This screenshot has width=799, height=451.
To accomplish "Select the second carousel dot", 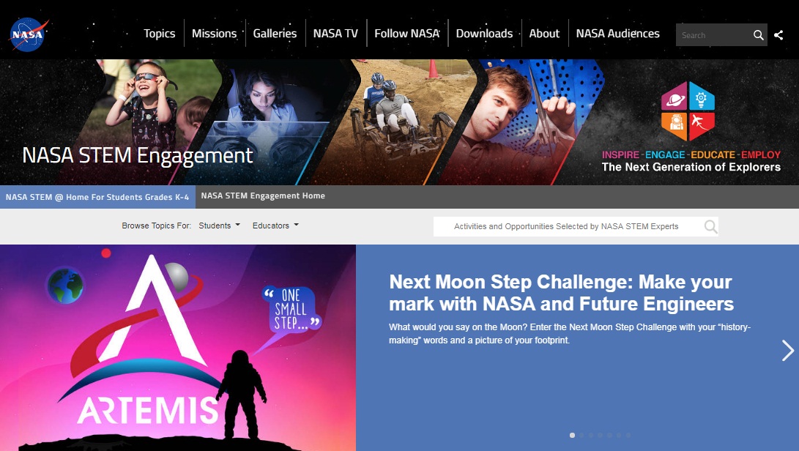I will coord(581,435).
